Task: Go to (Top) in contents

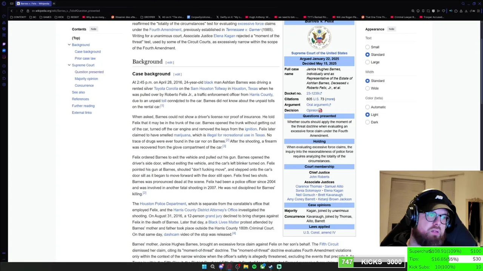Action: [x=76, y=38]
